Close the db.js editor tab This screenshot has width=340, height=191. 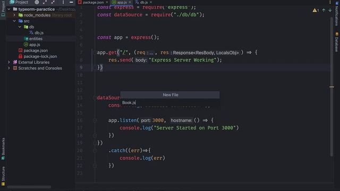click(x=151, y=2)
